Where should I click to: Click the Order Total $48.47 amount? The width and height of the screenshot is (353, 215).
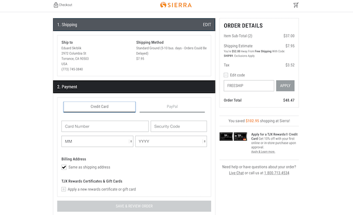(288, 100)
